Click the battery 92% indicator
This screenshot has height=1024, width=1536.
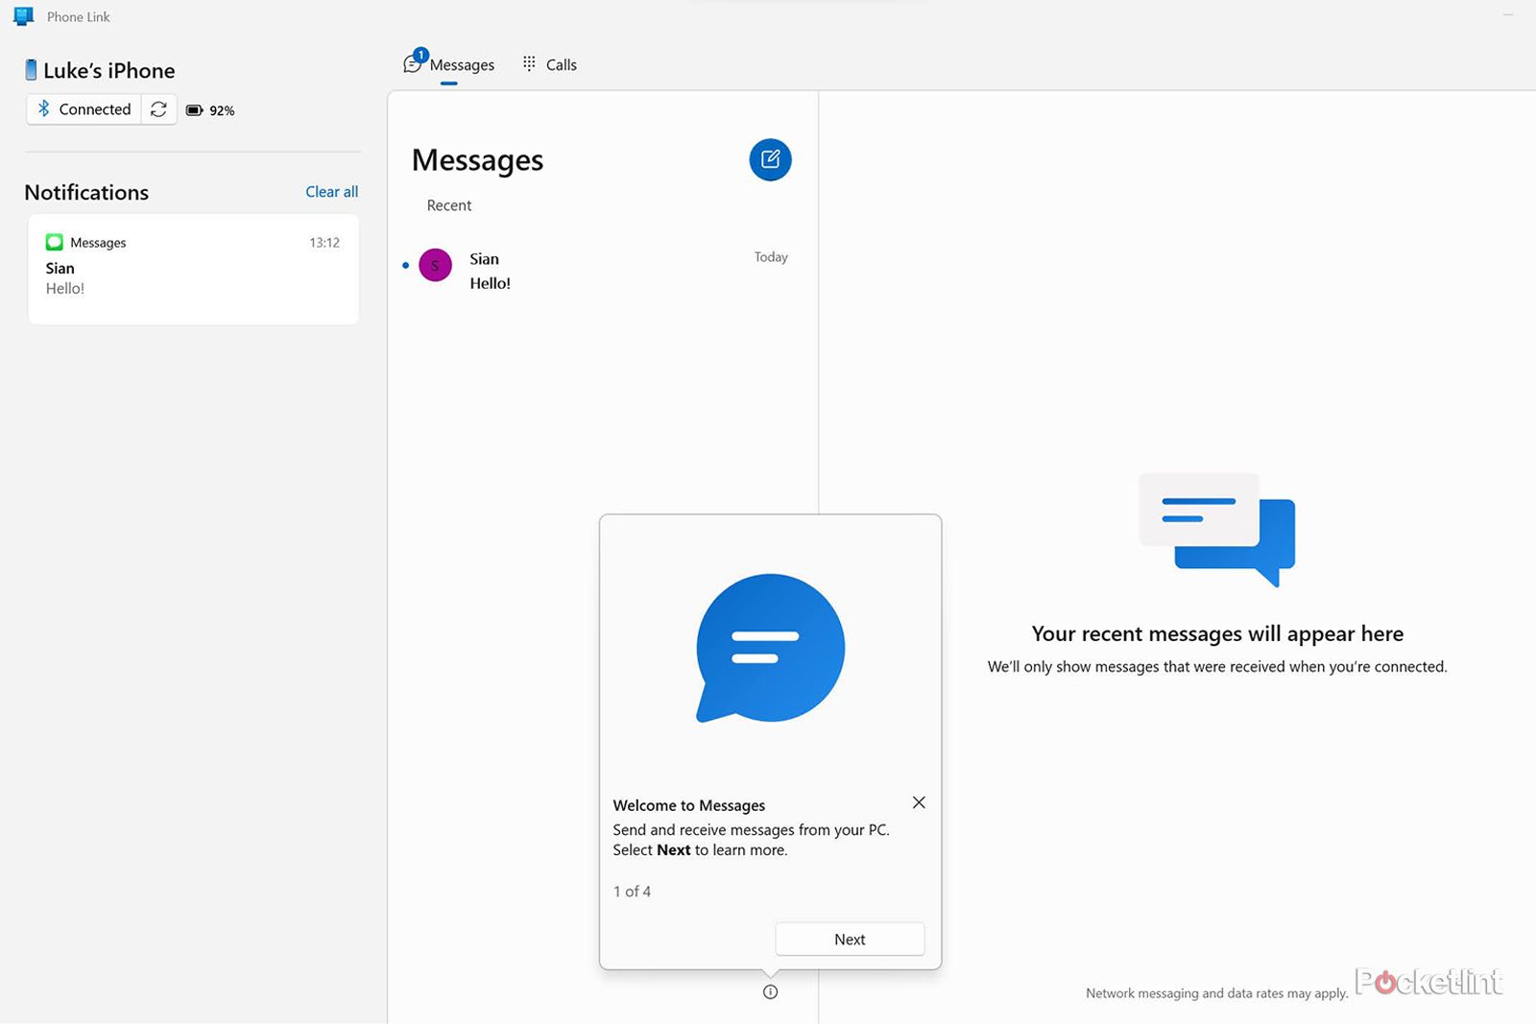[x=210, y=110]
